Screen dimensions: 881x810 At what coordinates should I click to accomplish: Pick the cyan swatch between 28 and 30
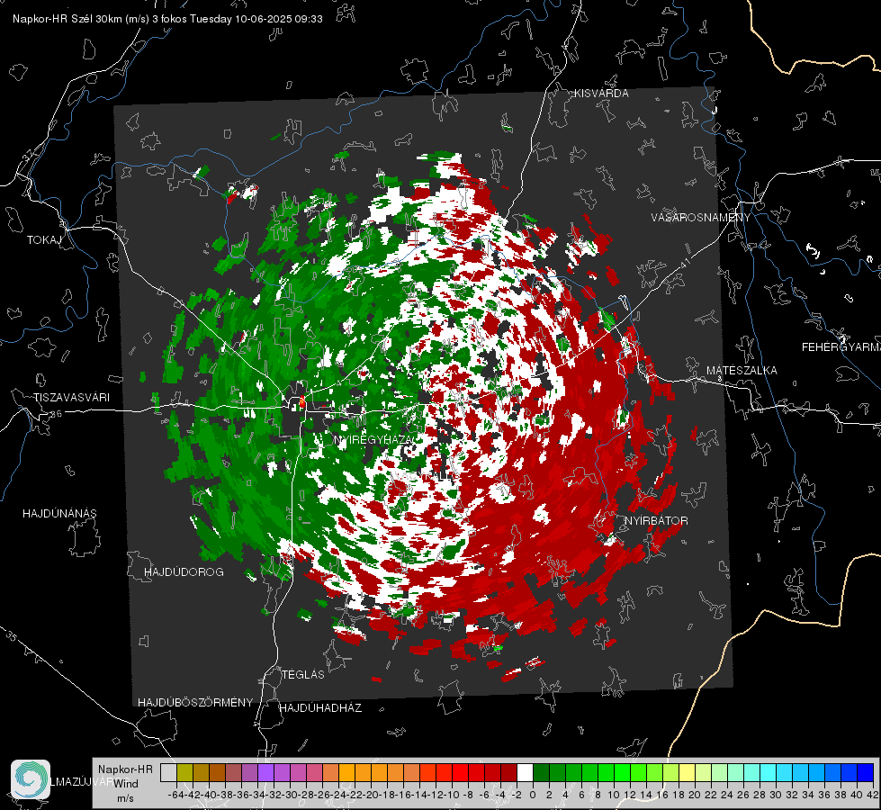click(x=769, y=772)
